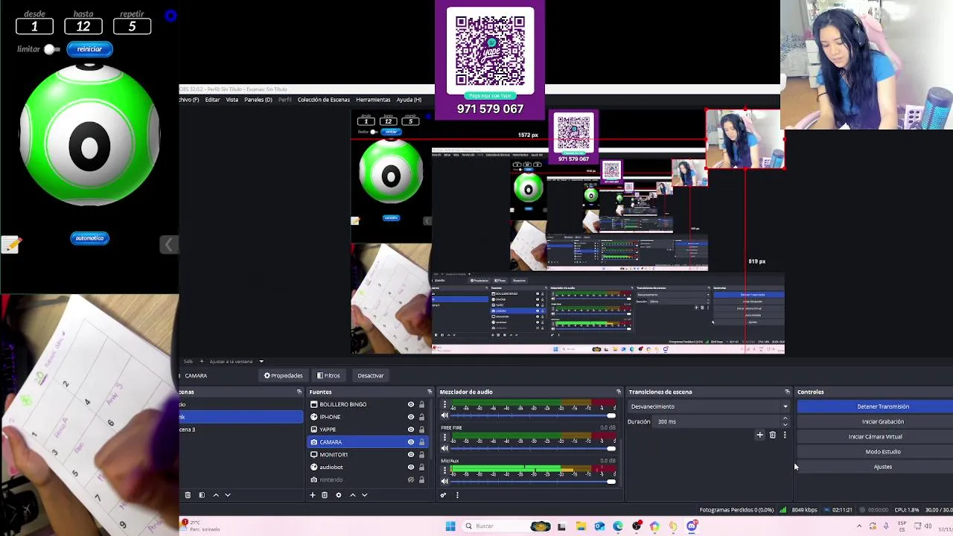
Task: Hide the CAMARA source with eye icon
Action: 410,442
